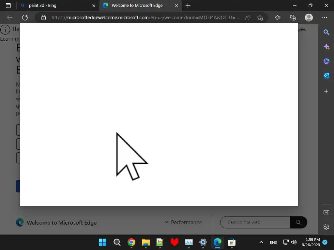
Task: Refresh the current page
Action: pyautogui.click(x=25, y=18)
